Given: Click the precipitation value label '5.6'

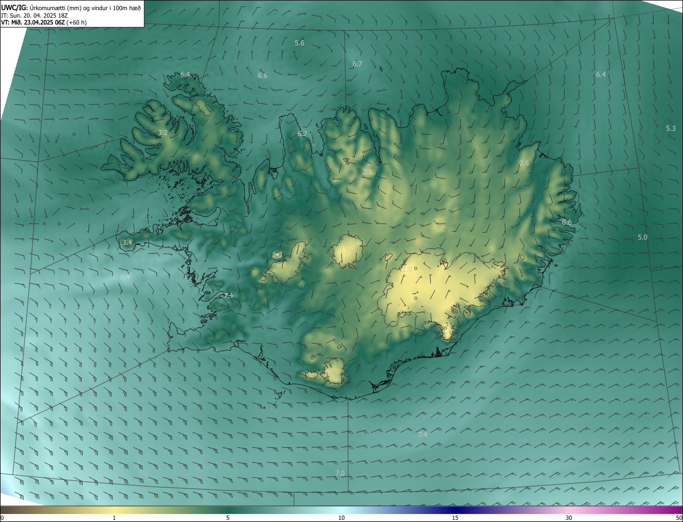Looking at the screenshot, I should (299, 43).
